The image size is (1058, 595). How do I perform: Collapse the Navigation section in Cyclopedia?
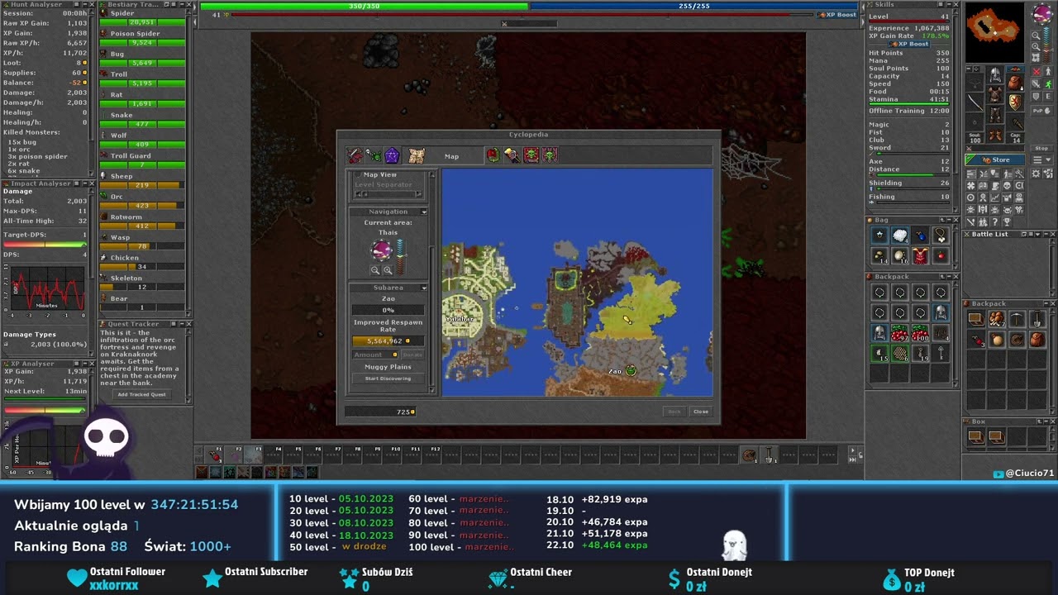coord(424,212)
